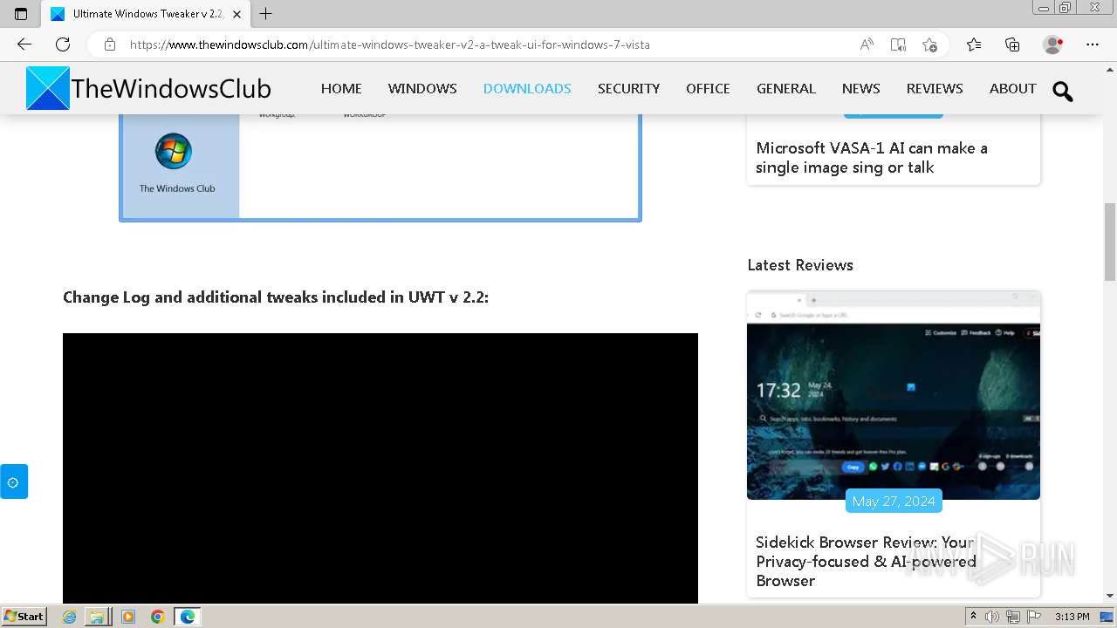Open the tab actions menu icon
This screenshot has width=1117, height=628.
[x=21, y=14]
